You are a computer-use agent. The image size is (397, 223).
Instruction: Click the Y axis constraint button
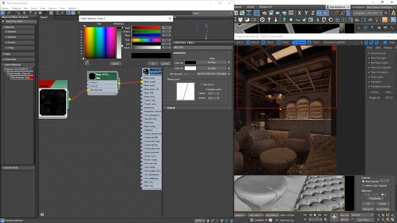pyautogui.click(x=306, y=12)
